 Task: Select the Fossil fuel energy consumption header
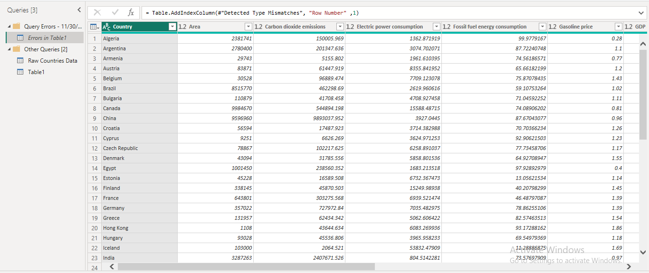pyautogui.click(x=495, y=27)
